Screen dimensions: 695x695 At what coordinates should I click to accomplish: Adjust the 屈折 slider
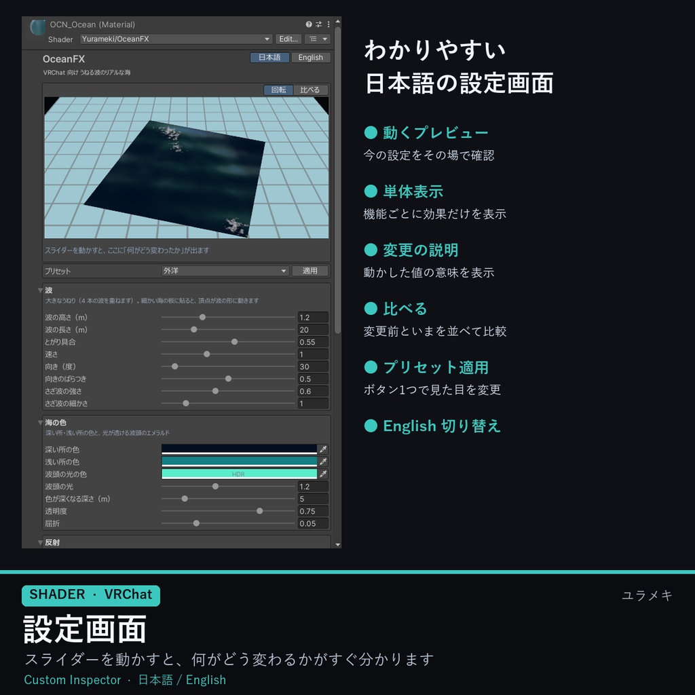[228, 523]
